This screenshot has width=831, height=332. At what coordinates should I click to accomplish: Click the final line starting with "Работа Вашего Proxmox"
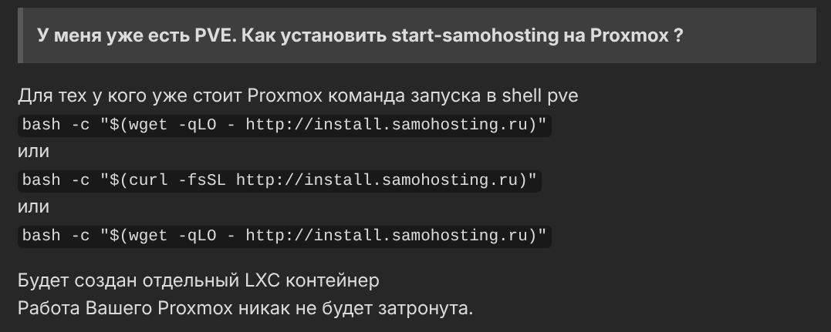(x=245, y=308)
